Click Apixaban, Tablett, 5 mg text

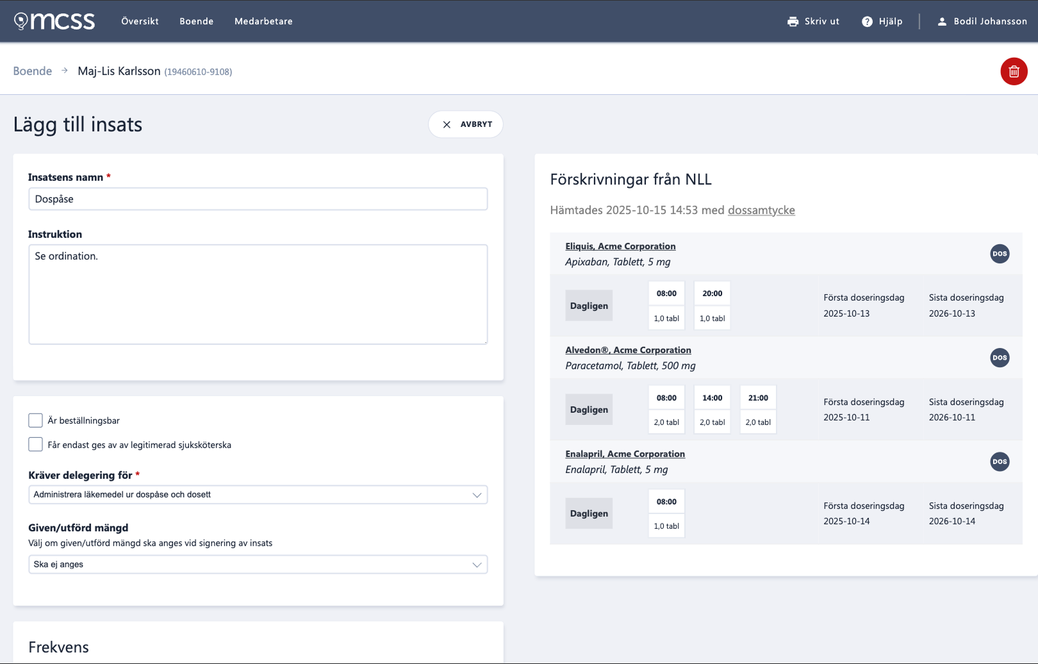pyautogui.click(x=618, y=262)
